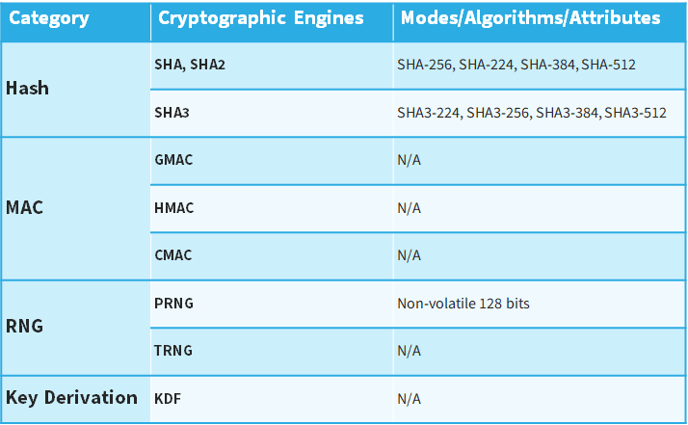Click the Modes/Algorithms/Attributes column header
The width and height of the screenshot is (688, 425).
coord(531,18)
